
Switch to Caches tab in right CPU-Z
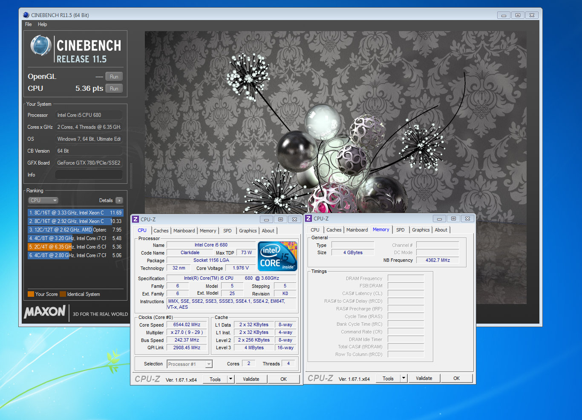pos(334,230)
